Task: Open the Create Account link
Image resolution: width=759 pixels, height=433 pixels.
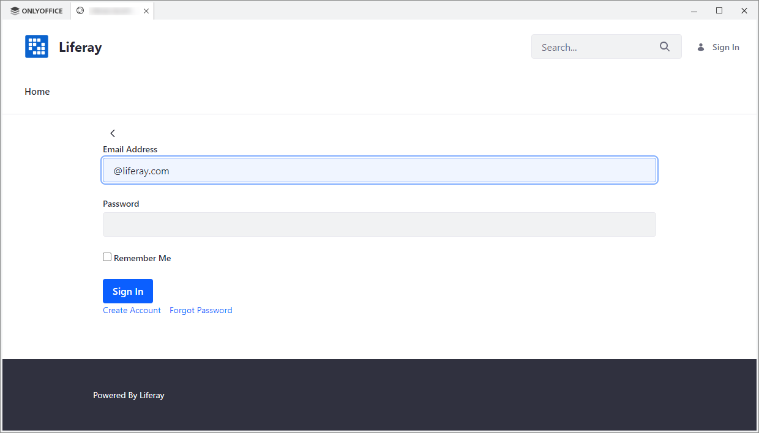Action: 132,310
